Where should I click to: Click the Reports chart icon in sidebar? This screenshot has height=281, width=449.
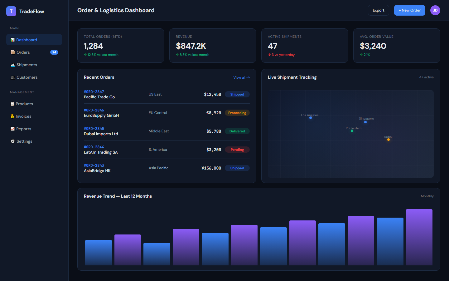[12, 129]
